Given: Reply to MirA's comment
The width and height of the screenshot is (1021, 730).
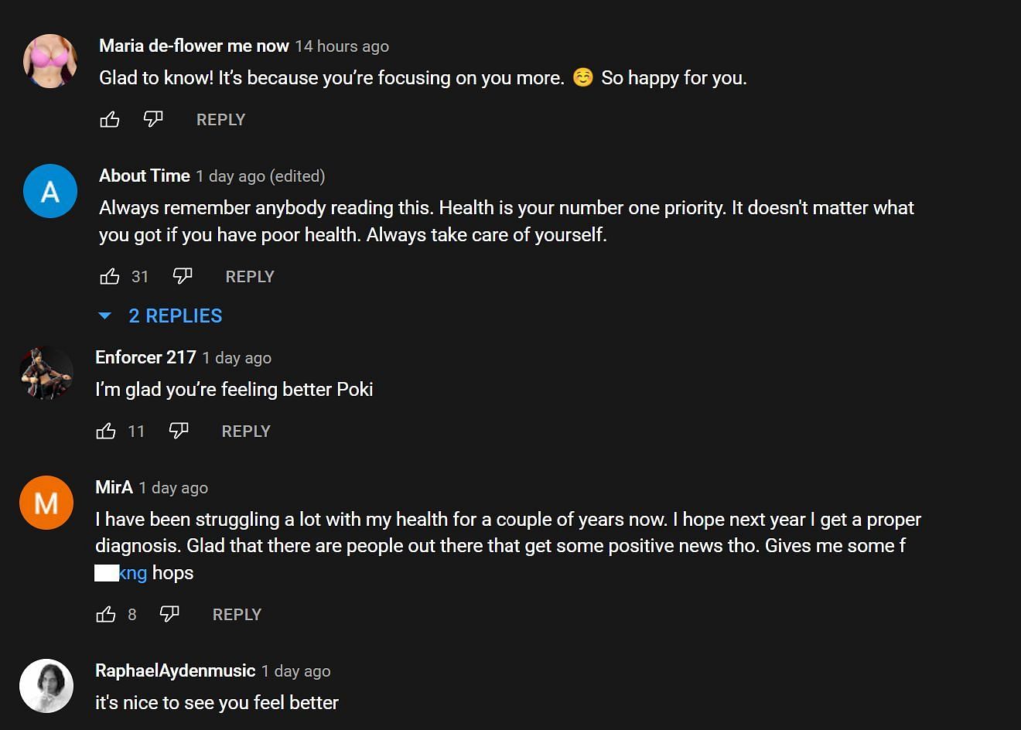Looking at the screenshot, I should (x=237, y=615).
